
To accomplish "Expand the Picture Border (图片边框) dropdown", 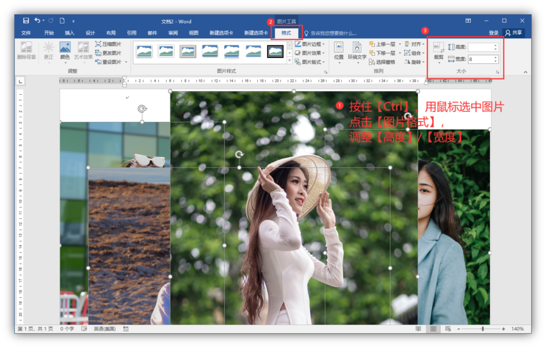I will click(310, 44).
